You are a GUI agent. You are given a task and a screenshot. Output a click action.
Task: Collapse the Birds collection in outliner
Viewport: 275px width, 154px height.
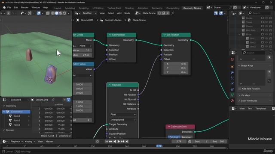[x=239, y=34]
